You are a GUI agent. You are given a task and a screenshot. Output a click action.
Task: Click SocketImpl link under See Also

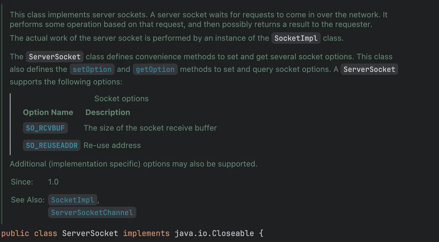[x=72, y=200]
